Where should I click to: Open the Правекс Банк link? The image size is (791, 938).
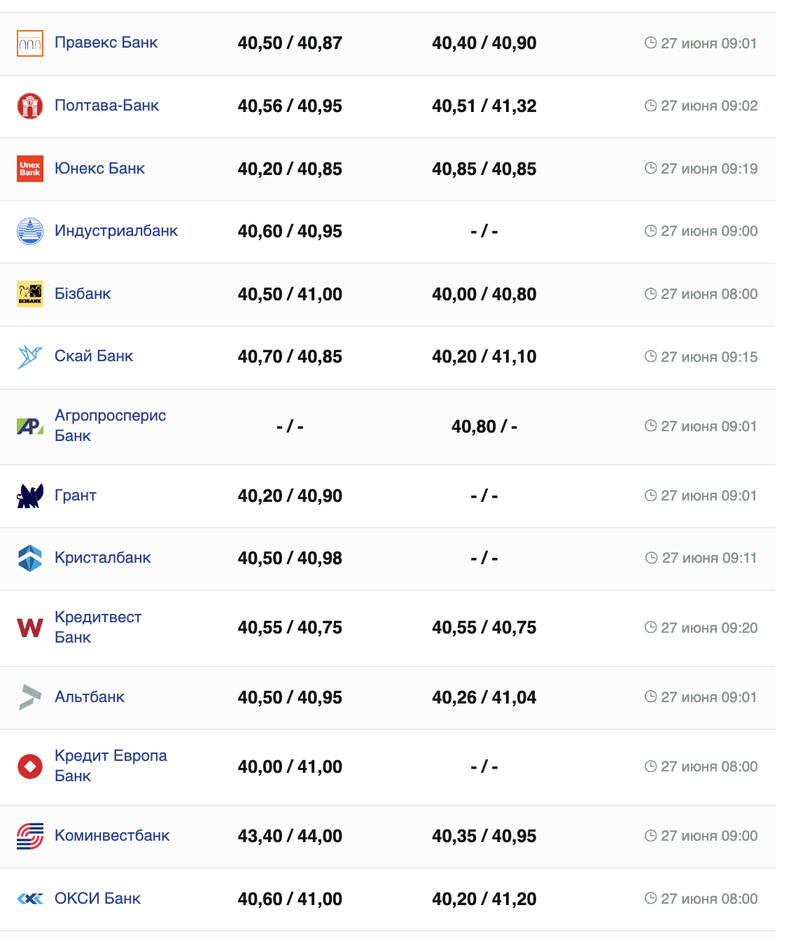click(106, 43)
